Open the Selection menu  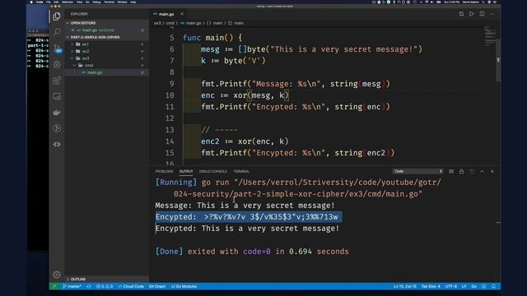coord(68,2)
